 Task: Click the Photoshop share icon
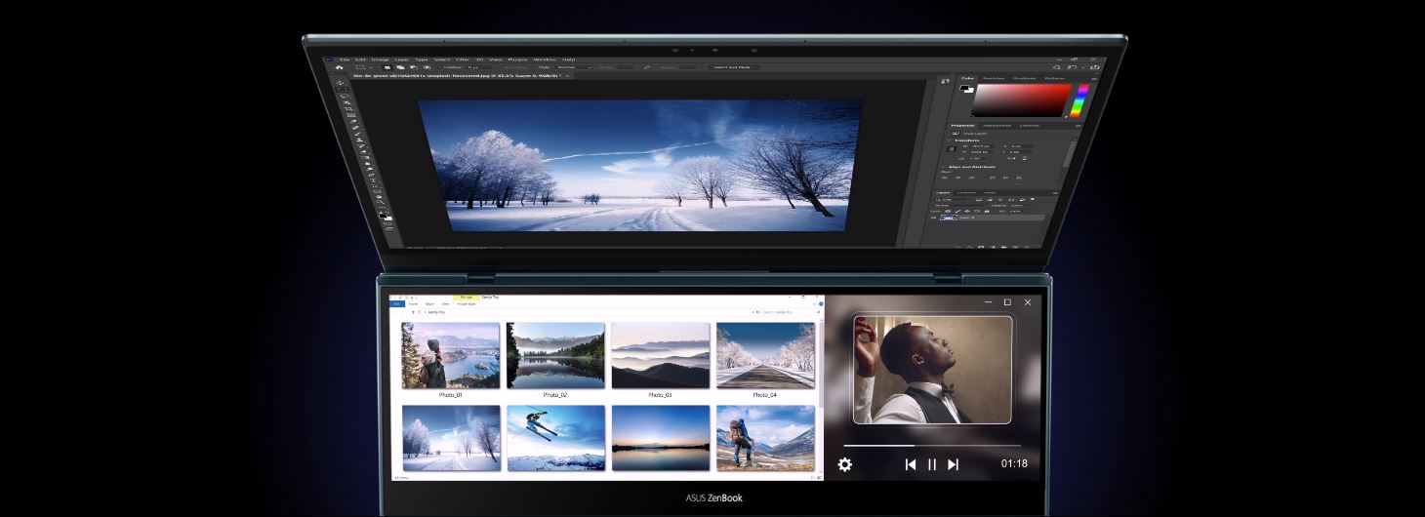1095,67
